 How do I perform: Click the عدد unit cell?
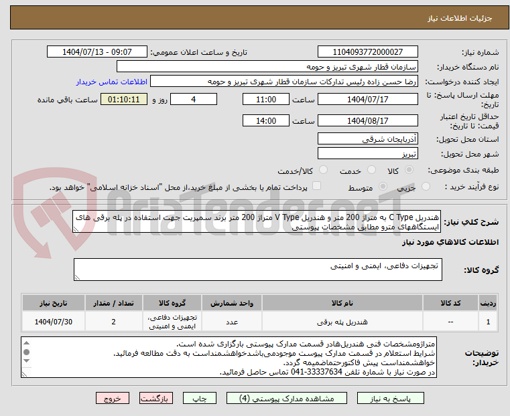pos(232,322)
